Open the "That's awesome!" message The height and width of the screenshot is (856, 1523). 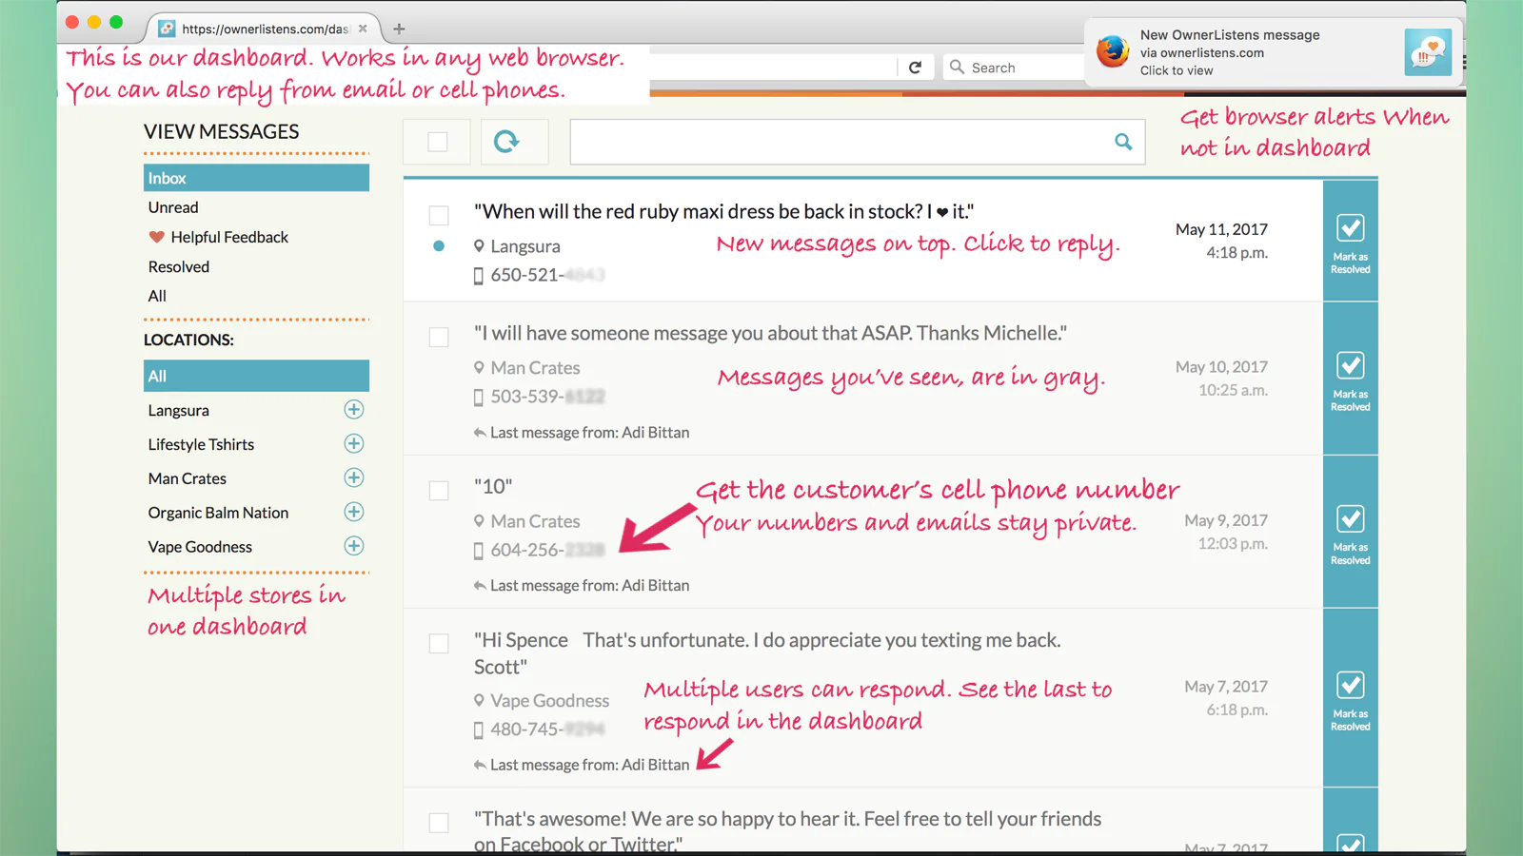coord(788,830)
